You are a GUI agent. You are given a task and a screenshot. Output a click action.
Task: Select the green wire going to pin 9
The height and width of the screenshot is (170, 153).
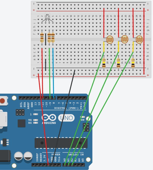pyautogui.click(x=50, y=73)
